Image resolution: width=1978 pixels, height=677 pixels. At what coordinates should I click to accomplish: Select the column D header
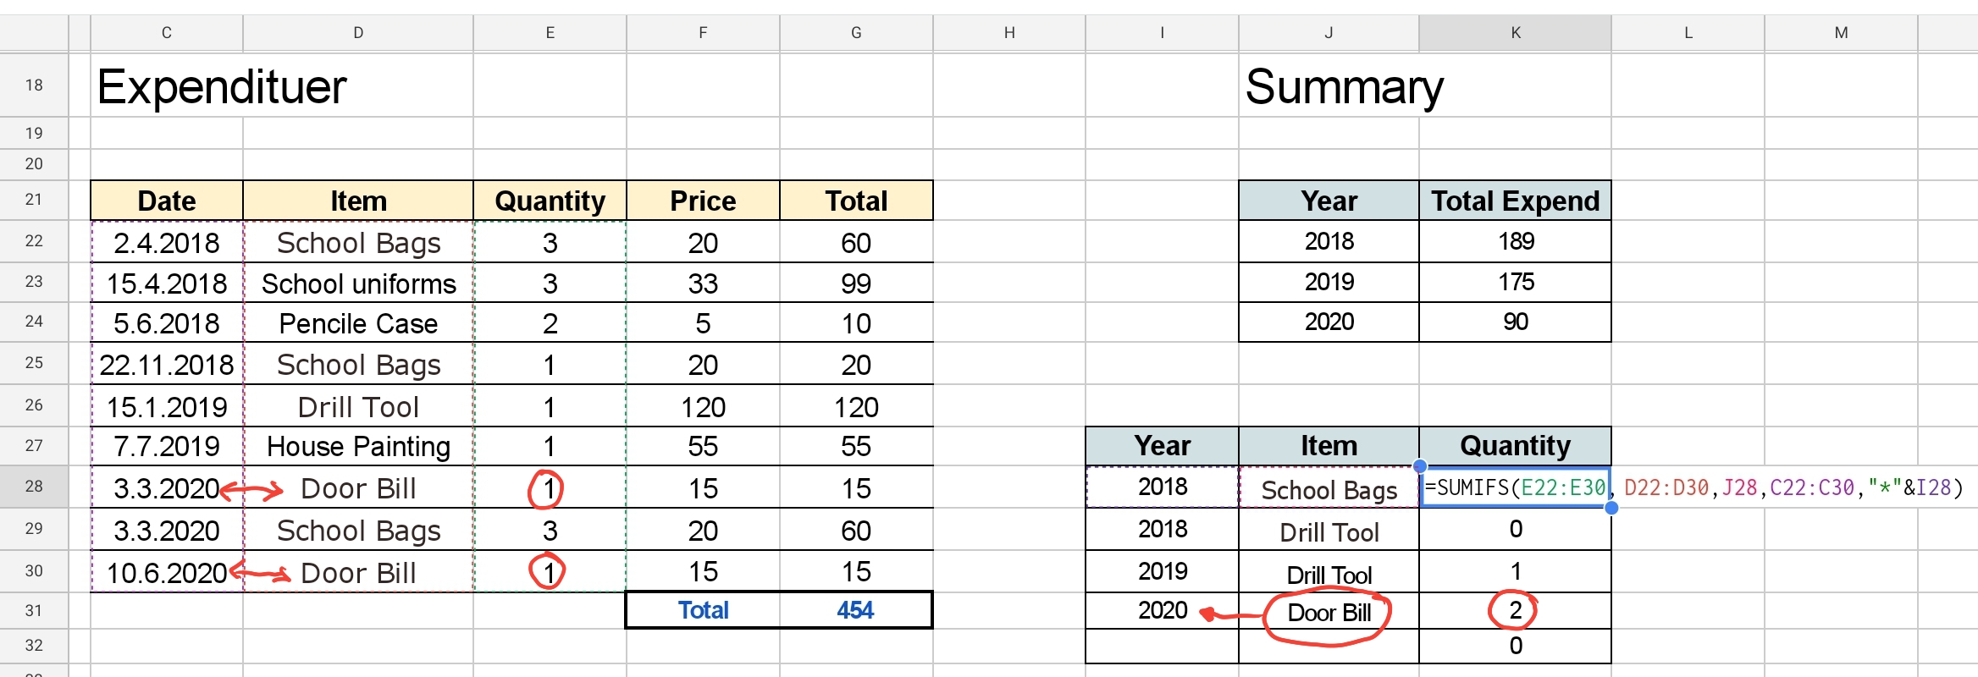[358, 33]
